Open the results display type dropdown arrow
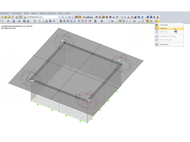 point(159,21)
